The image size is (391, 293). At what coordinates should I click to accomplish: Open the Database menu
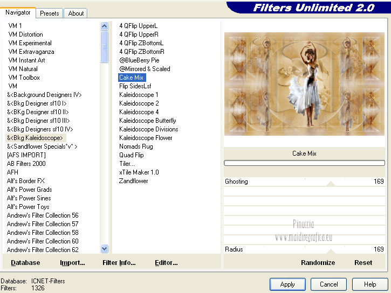tap(25, 263)
